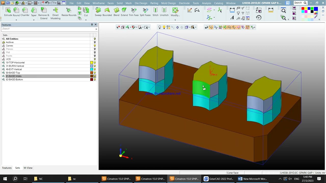The image size is (326, 183).
Task: Open the Die Design menu
Action: pos(141,3)
